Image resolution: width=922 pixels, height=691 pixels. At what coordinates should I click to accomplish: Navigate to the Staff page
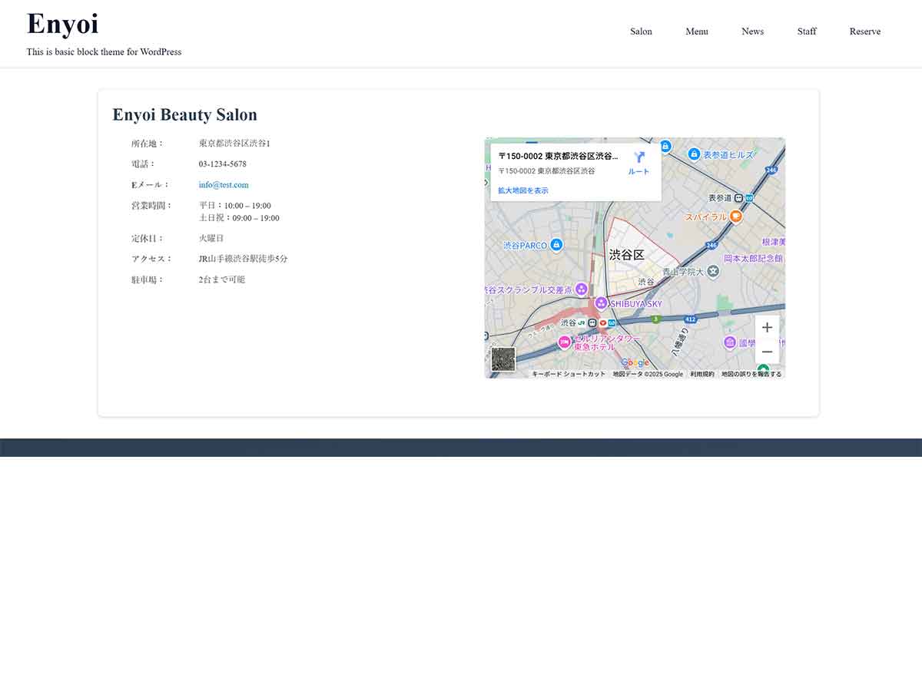(x=807, y=31)
